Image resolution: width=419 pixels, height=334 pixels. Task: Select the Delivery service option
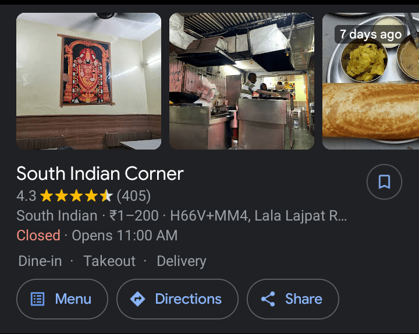182,261
